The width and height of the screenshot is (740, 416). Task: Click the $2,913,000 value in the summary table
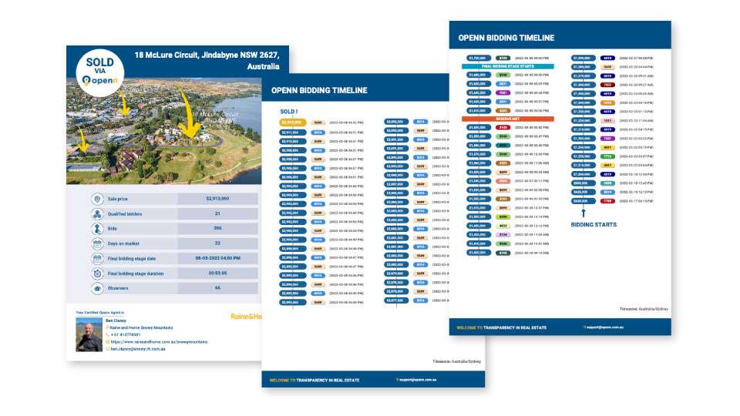coord(217,199)
